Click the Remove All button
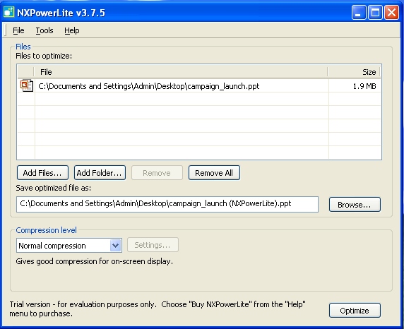Viewport: 404px width, 329px height. (214, 172)
